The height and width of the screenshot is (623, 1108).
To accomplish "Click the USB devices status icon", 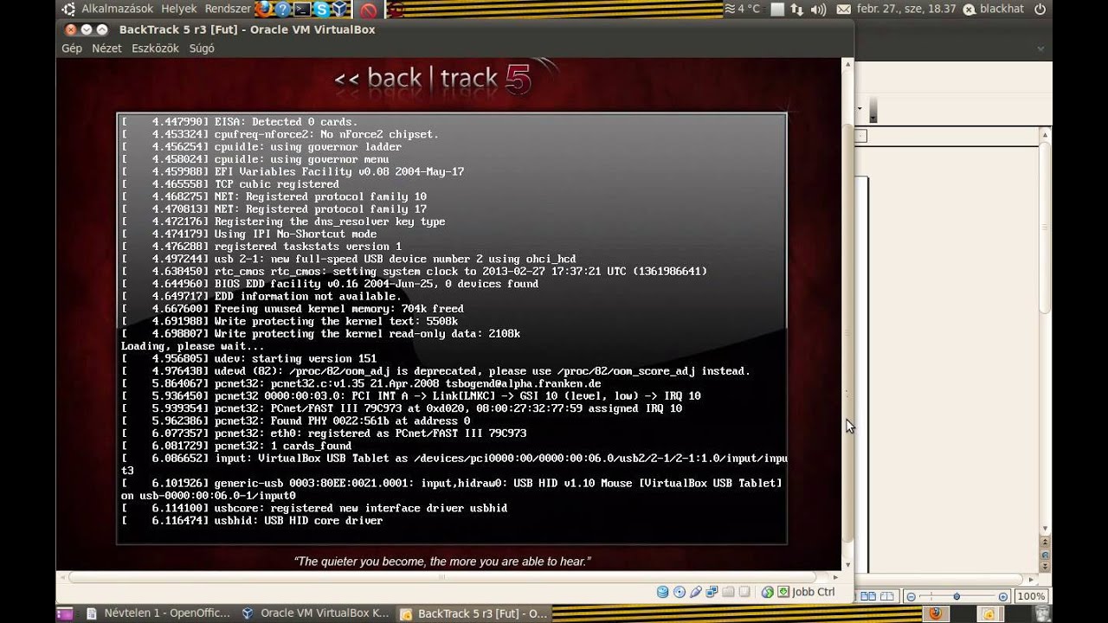I will (x=696, y=593).
